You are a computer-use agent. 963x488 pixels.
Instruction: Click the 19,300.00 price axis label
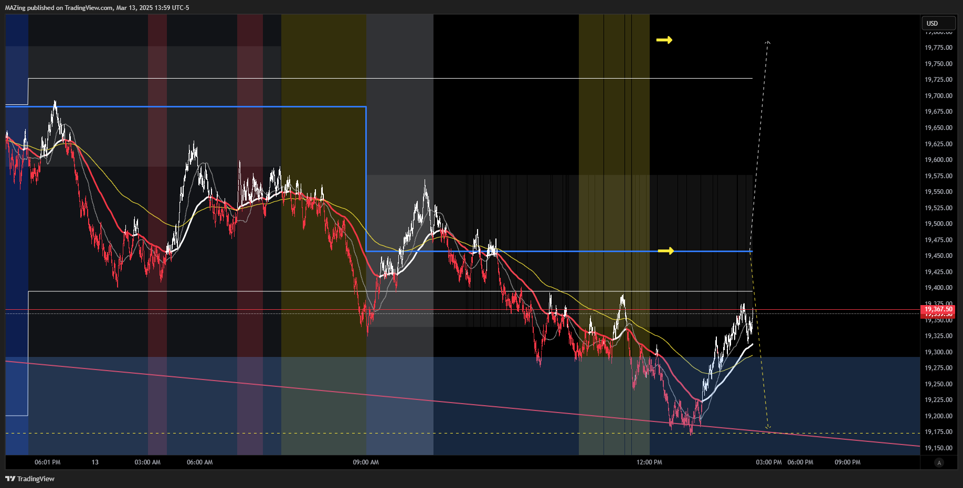point(938,352)
